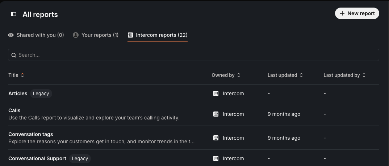This screenshot has width=389, height=166.
Task: Sort the list by the Owned by column
Action: 226,75
